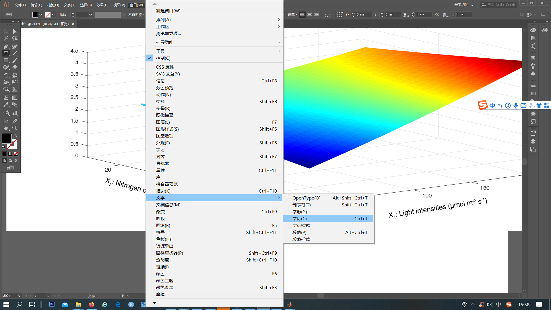Click the center-align paragraph button
Image resolution: width=551 pixels, height=310 pixels.
coord(309,14)
